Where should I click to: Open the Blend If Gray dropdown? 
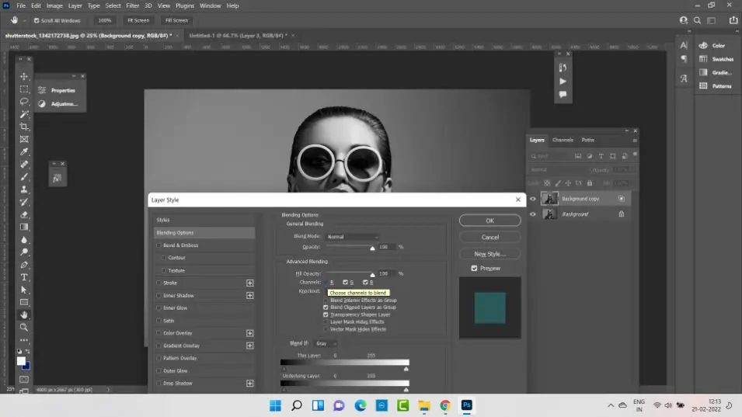(x=326, y=343)
